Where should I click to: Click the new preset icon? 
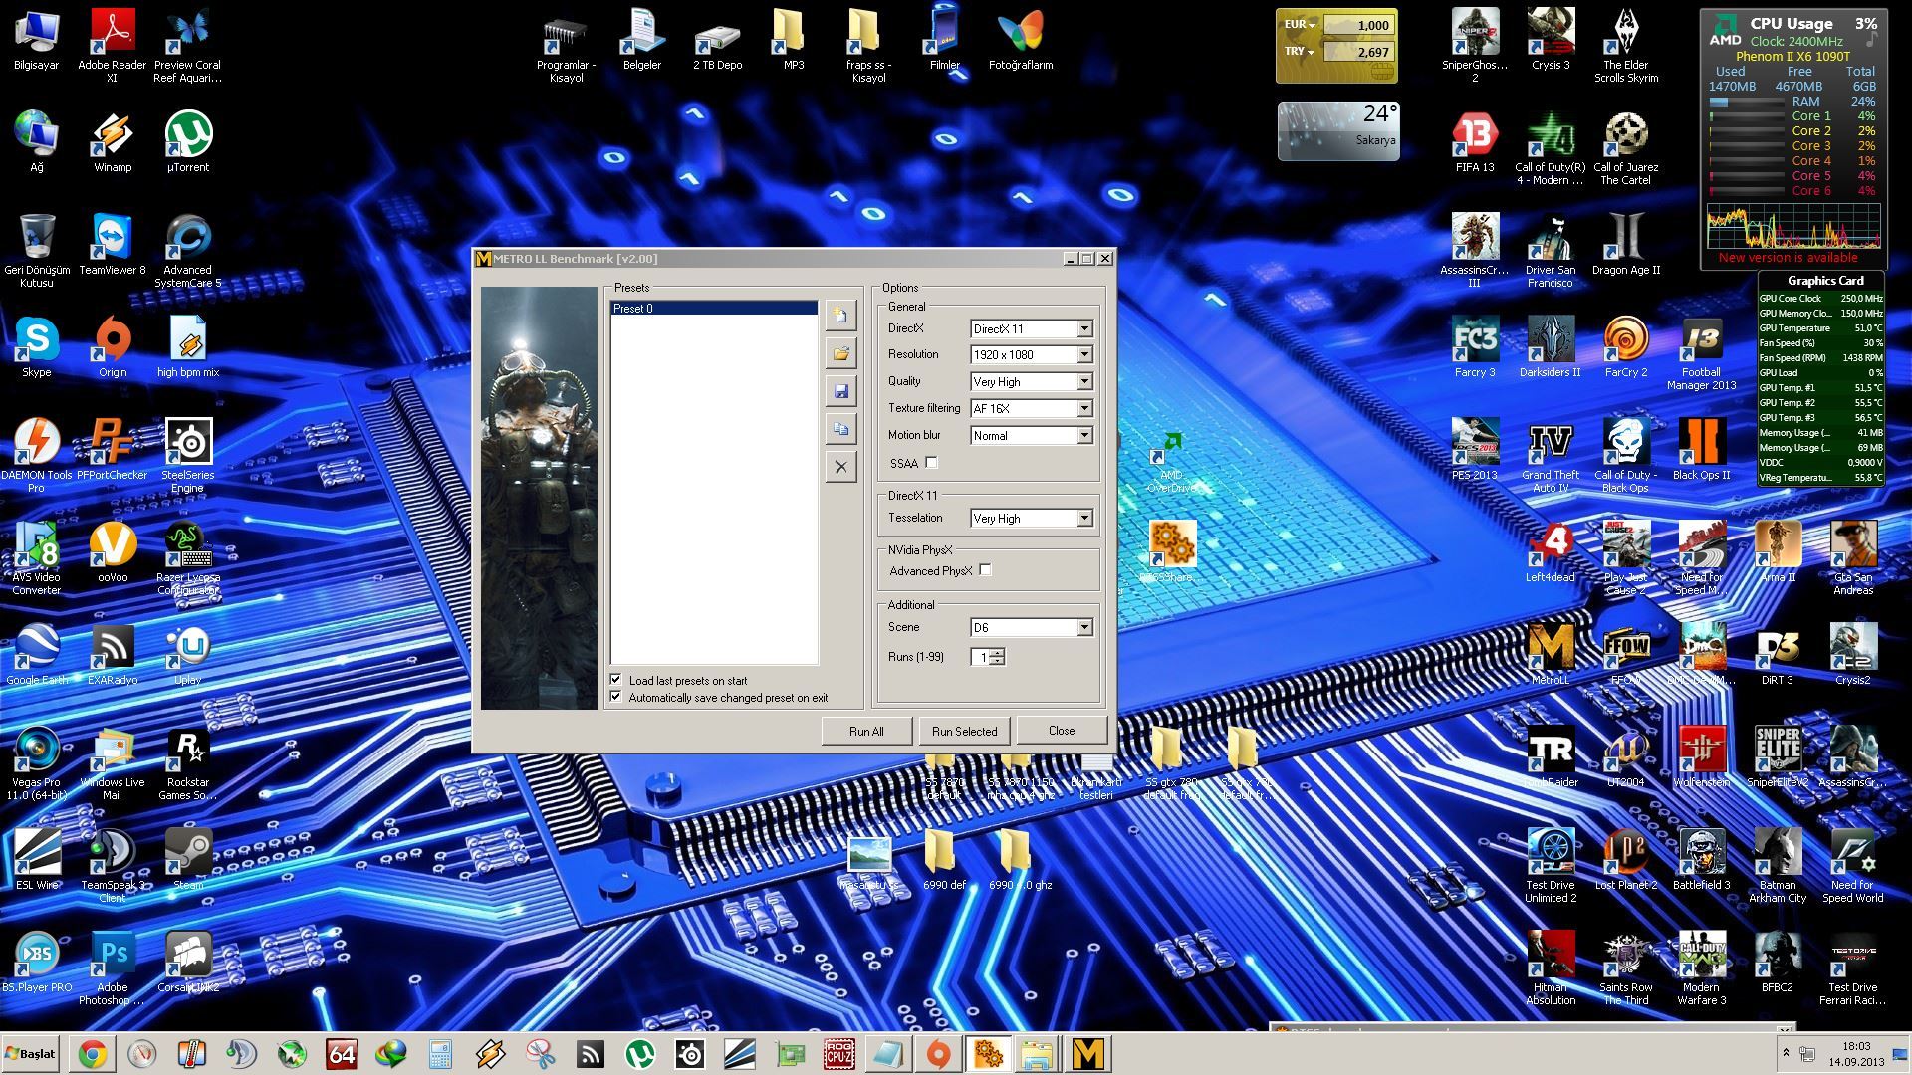(840, 316)
